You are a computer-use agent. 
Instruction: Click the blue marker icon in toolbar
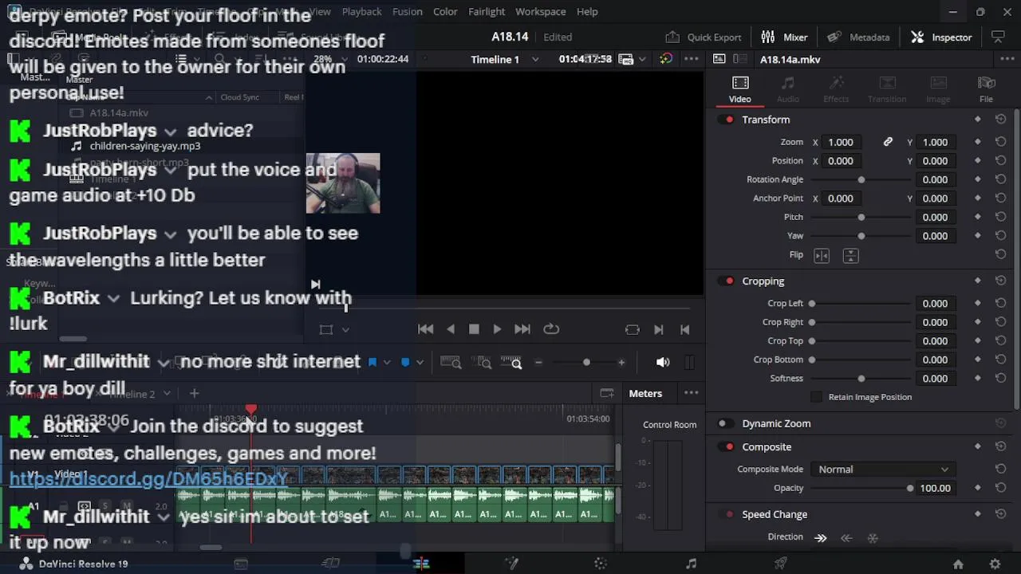point(405,362)
